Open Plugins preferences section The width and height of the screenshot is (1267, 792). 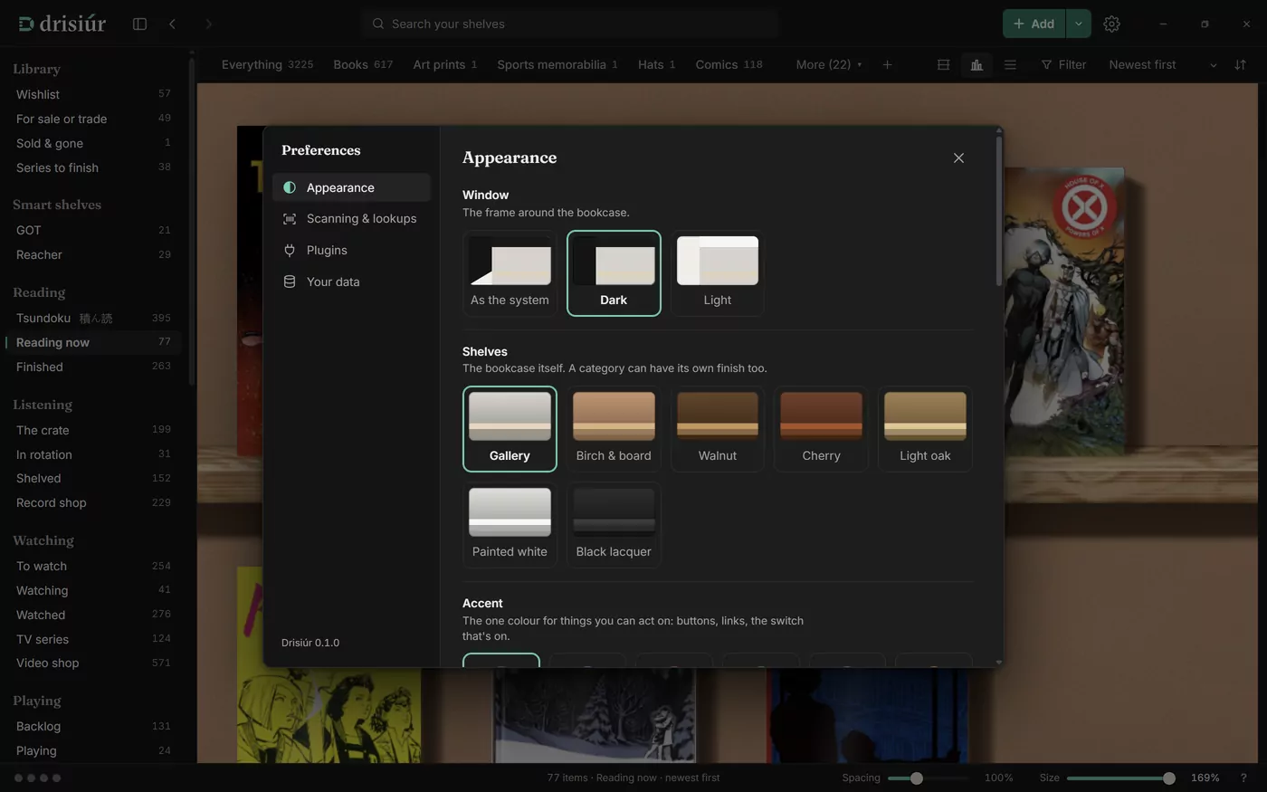click(351, 250)
